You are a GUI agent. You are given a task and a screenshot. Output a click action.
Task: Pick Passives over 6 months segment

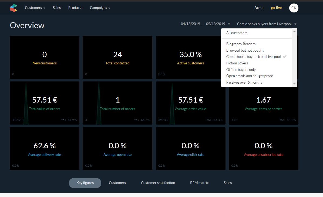coord(244,82)
